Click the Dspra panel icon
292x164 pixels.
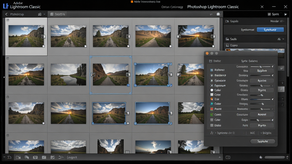click(227, 45)
